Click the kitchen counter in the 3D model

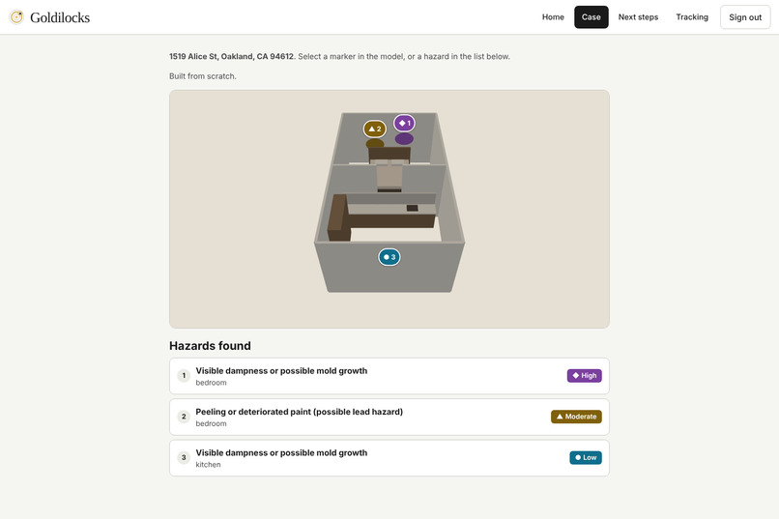[x=383, y=217]
